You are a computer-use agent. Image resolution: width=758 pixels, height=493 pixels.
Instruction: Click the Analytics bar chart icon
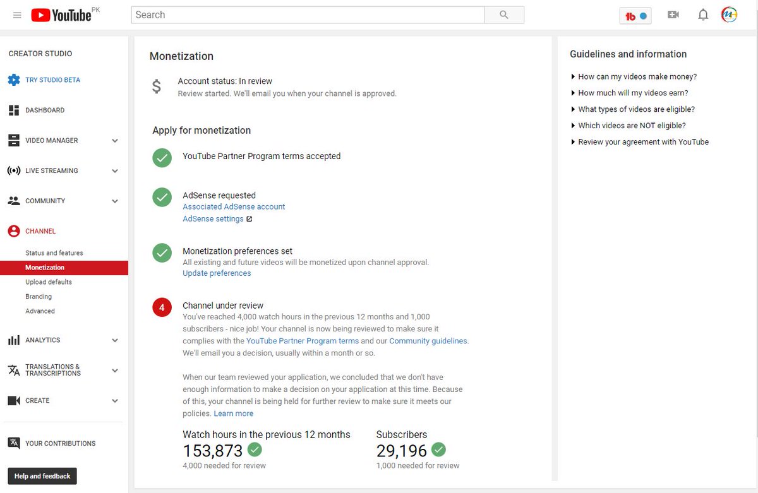point(14,340)
